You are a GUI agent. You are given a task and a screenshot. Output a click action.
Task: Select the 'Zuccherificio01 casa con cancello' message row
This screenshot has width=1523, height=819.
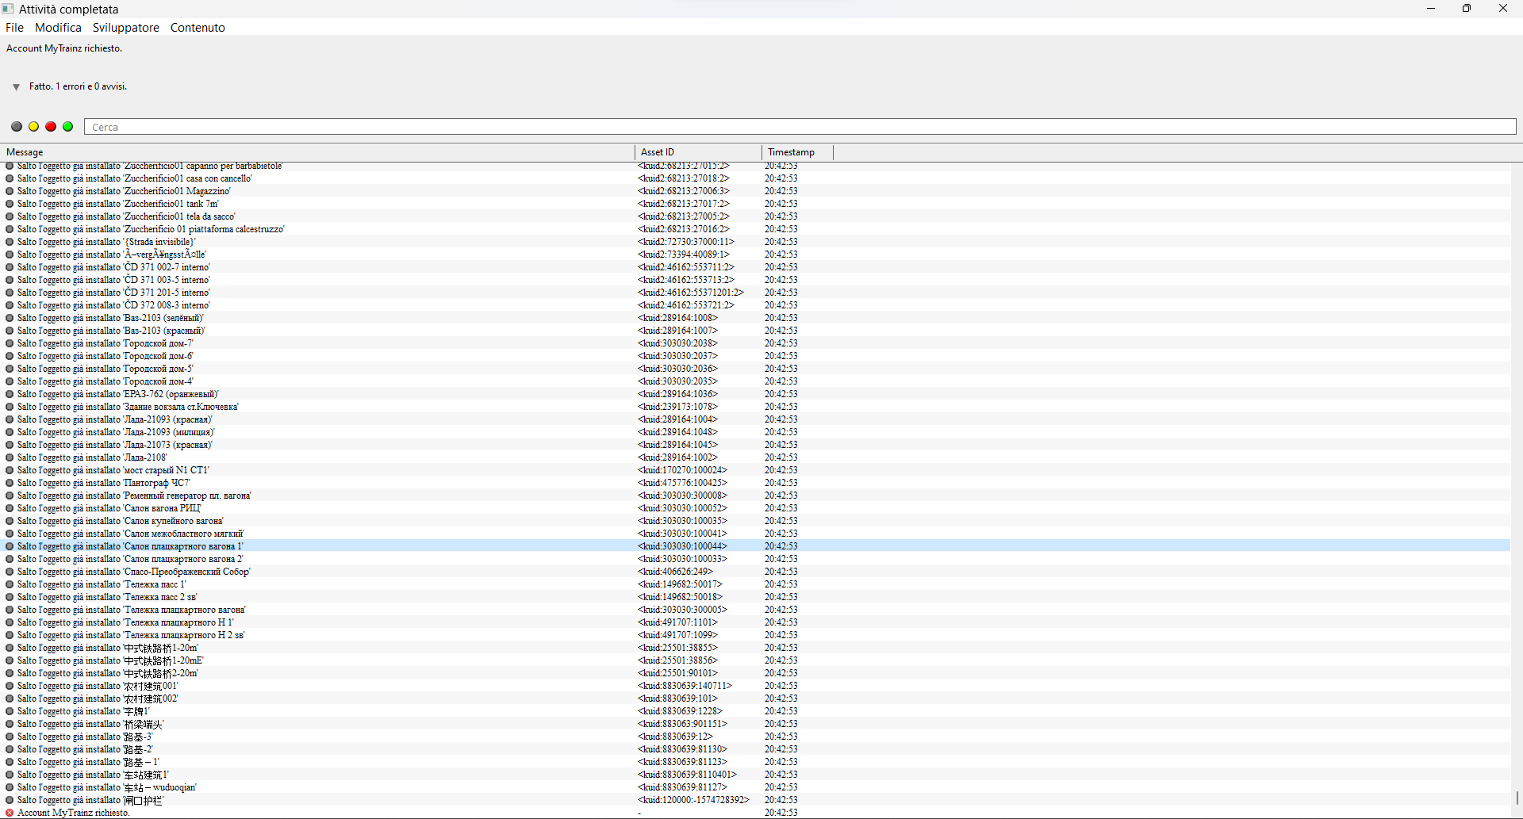point(755,178)
